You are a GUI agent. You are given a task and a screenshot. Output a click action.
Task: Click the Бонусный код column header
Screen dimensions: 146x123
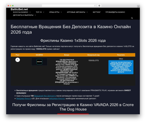(x=93, y=55)
